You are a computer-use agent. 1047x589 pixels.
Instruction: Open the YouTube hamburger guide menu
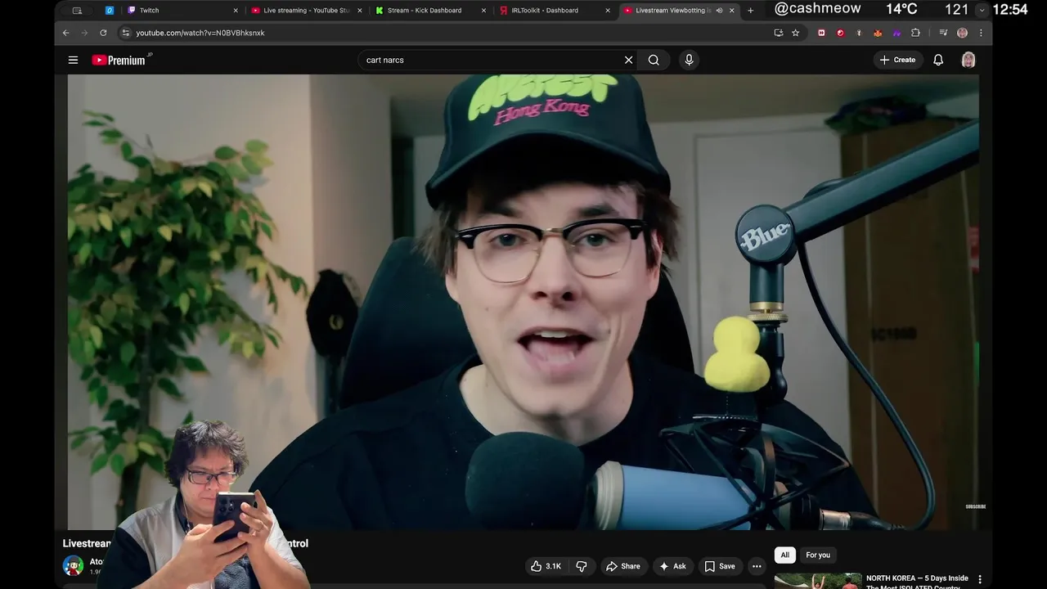73,60
